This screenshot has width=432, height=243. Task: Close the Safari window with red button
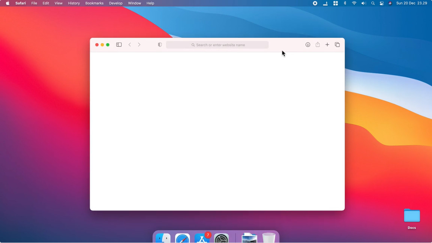(x=97, y=45)
